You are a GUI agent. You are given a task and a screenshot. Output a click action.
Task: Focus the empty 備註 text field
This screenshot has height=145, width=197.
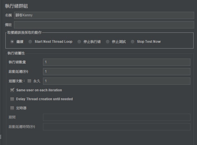coord(104,25)
